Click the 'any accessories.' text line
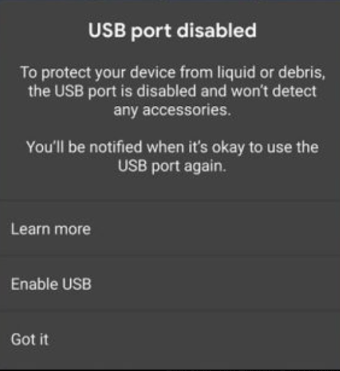Screen dimensions: 340x371 click(172, 110)
